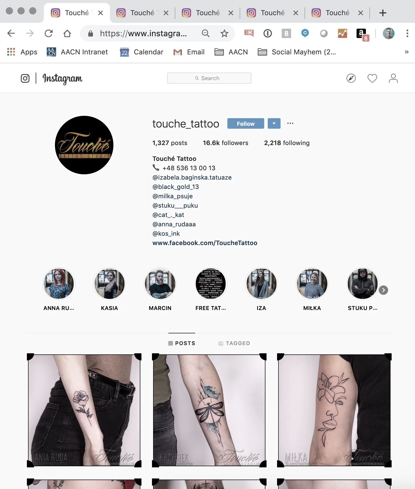Click the Instagram camera logo icon
The width and height of the screenshot is (415, 489).
(x=25, y=78)
